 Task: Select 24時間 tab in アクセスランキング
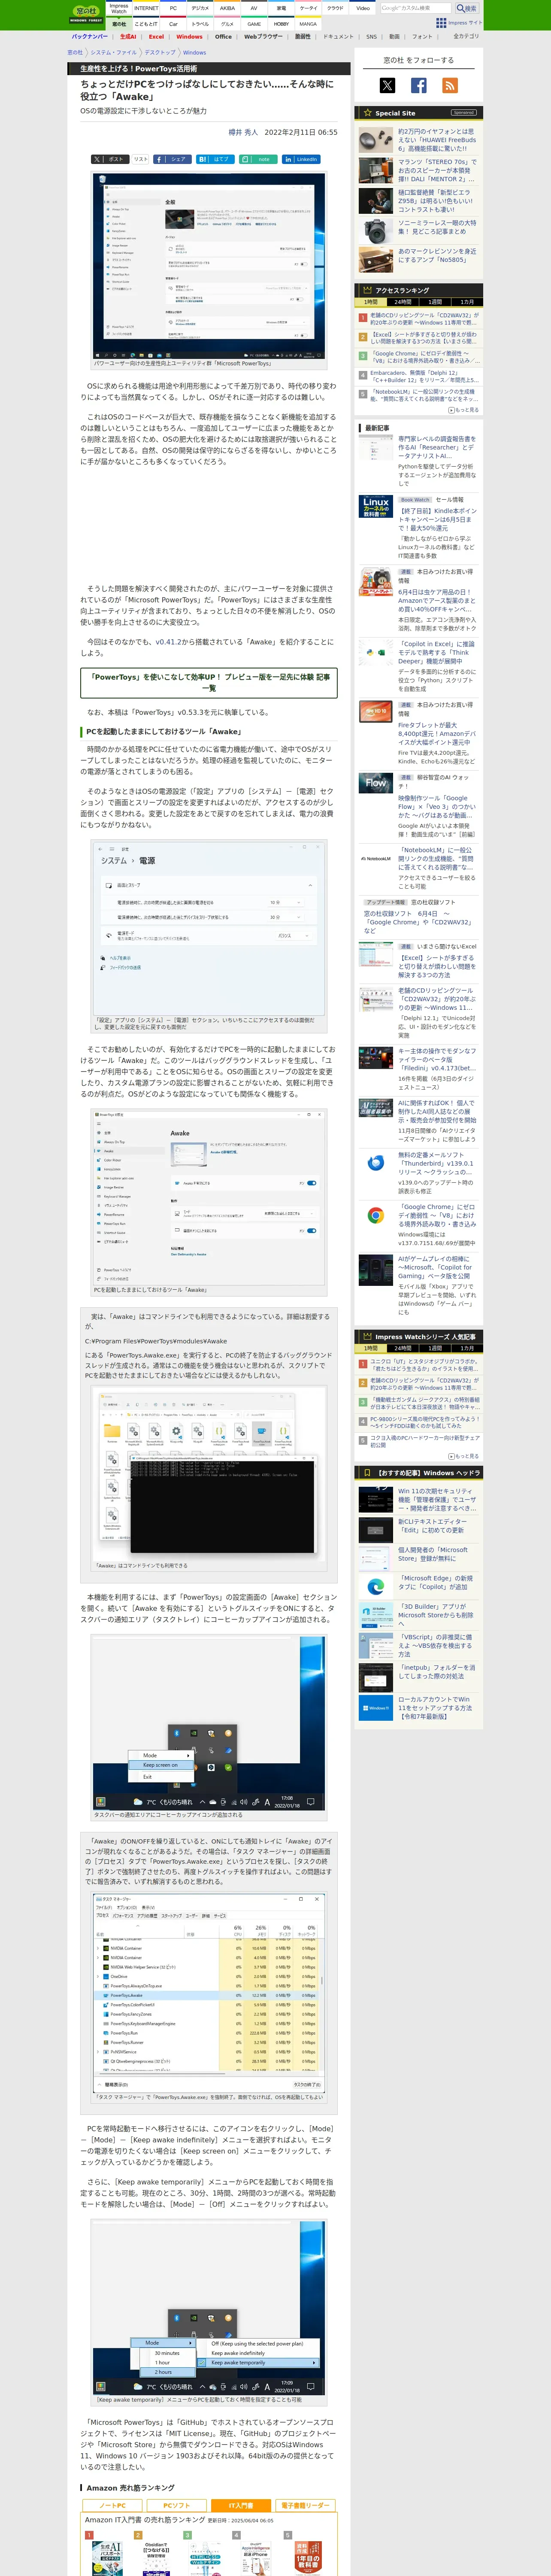[x=402, y=302]
